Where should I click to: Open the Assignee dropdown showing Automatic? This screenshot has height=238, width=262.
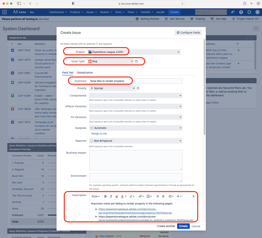[x=136, y=128]
